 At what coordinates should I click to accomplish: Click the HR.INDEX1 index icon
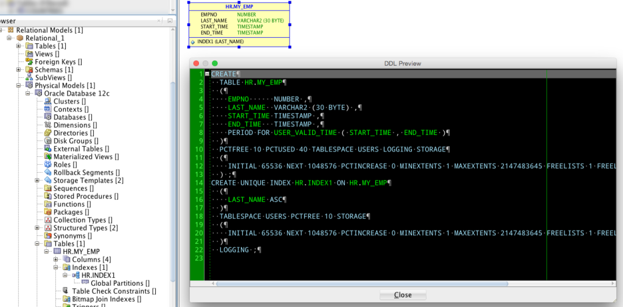(75, 275)
